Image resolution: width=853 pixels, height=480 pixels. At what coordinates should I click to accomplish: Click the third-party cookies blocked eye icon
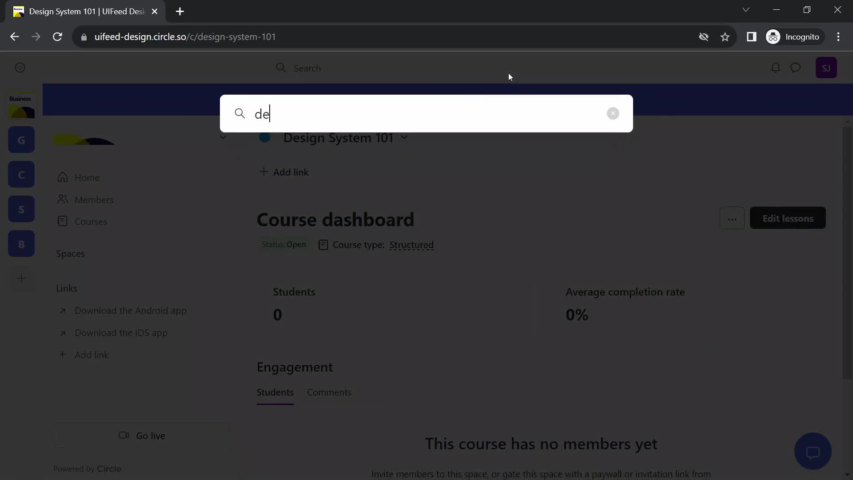[703, 37]
